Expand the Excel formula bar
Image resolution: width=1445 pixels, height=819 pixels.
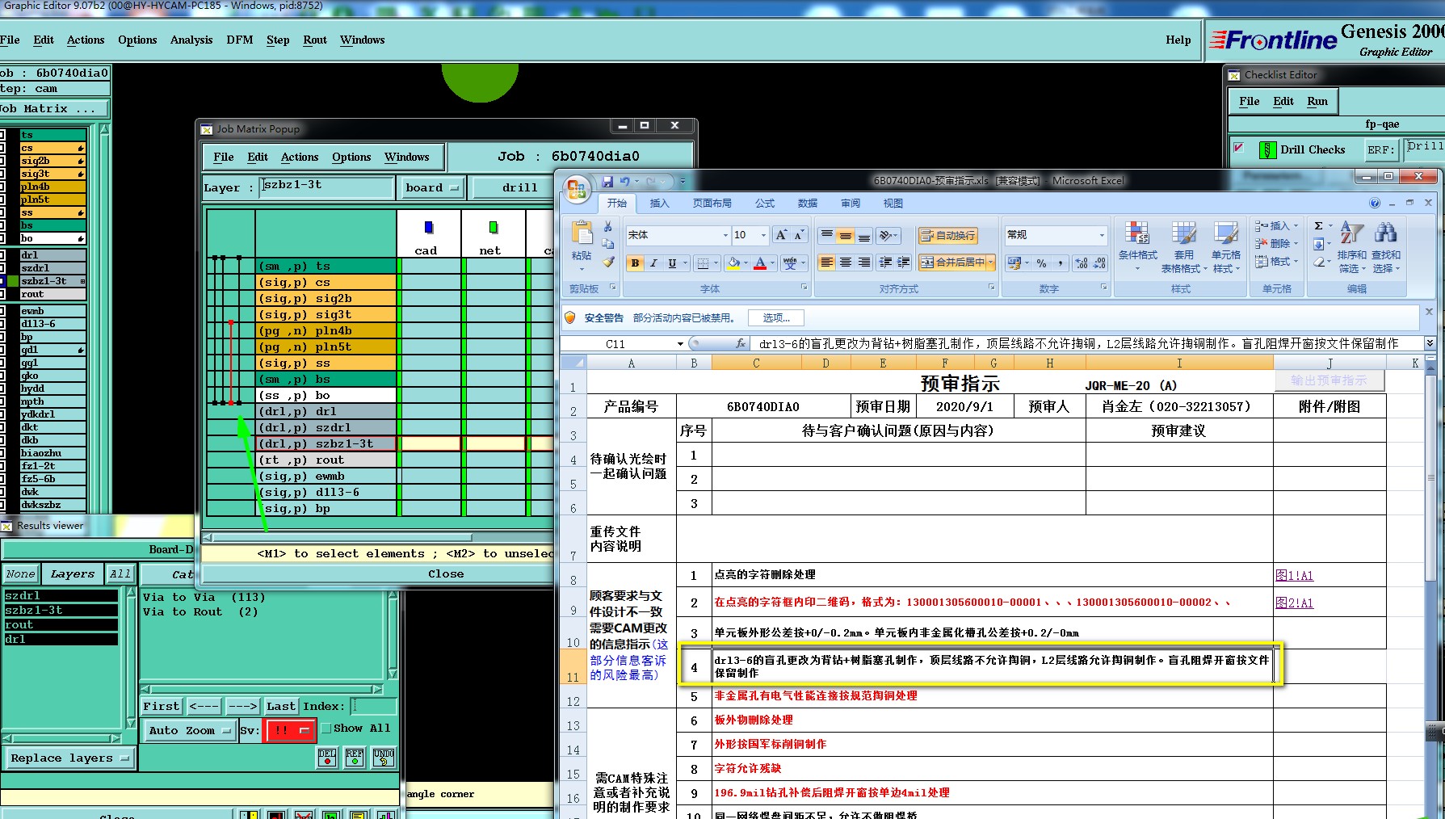click(1429, 343)
